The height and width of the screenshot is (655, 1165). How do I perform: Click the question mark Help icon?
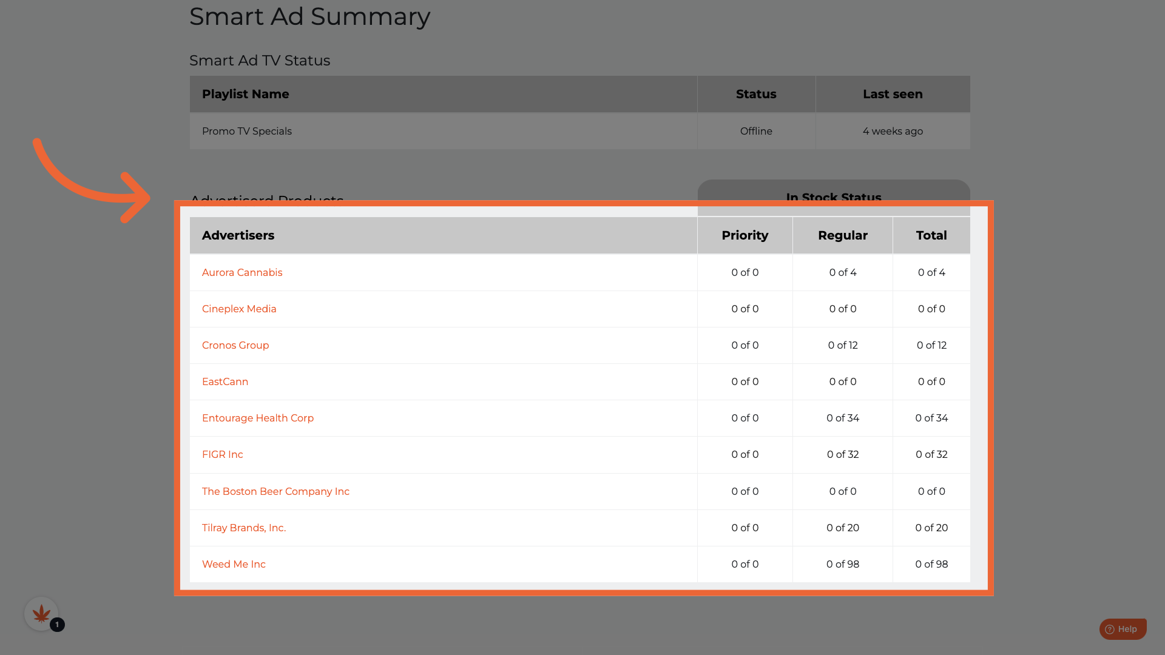[x=1109, y=630]
